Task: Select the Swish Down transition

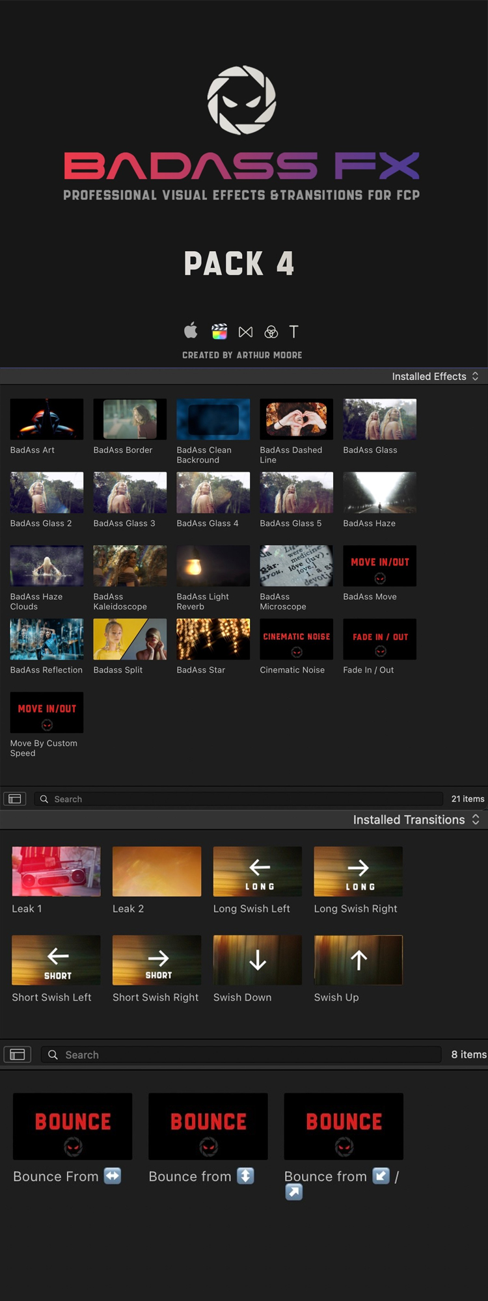Action: [258, 960]
